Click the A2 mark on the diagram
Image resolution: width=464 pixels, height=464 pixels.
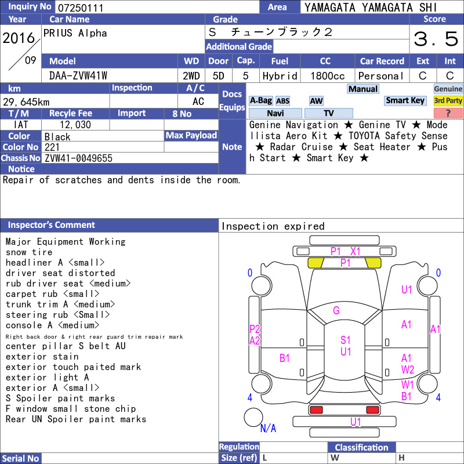[255, 341]
